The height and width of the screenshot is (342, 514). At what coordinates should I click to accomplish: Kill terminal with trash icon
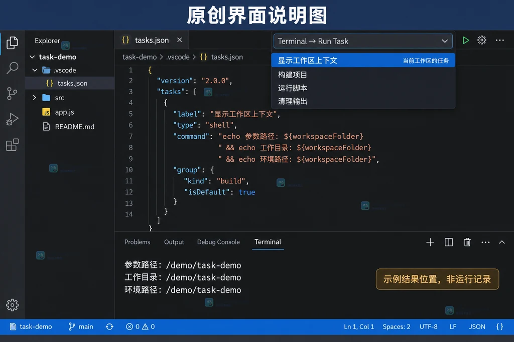click(467, 242)
